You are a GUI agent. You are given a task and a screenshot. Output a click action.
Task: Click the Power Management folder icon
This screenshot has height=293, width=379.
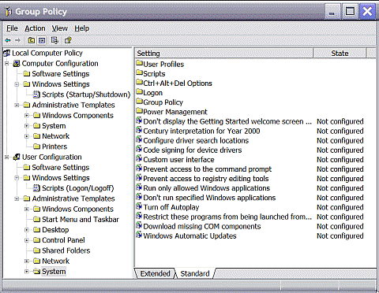click(x=139, y=111)
